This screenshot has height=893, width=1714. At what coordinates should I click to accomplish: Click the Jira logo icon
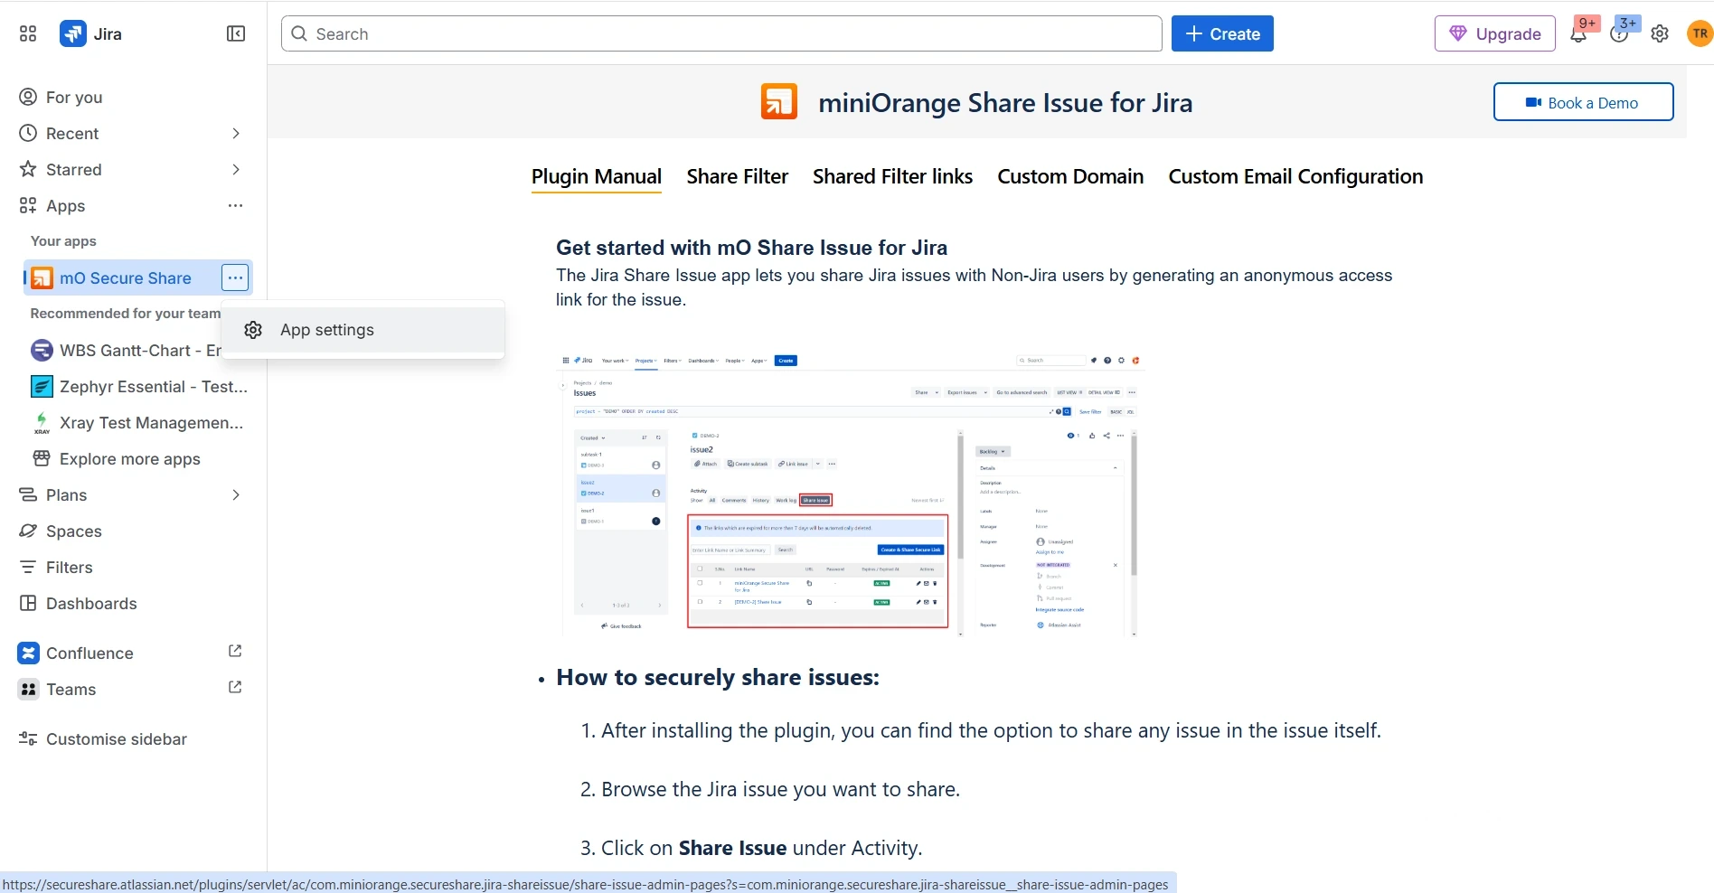73,33
